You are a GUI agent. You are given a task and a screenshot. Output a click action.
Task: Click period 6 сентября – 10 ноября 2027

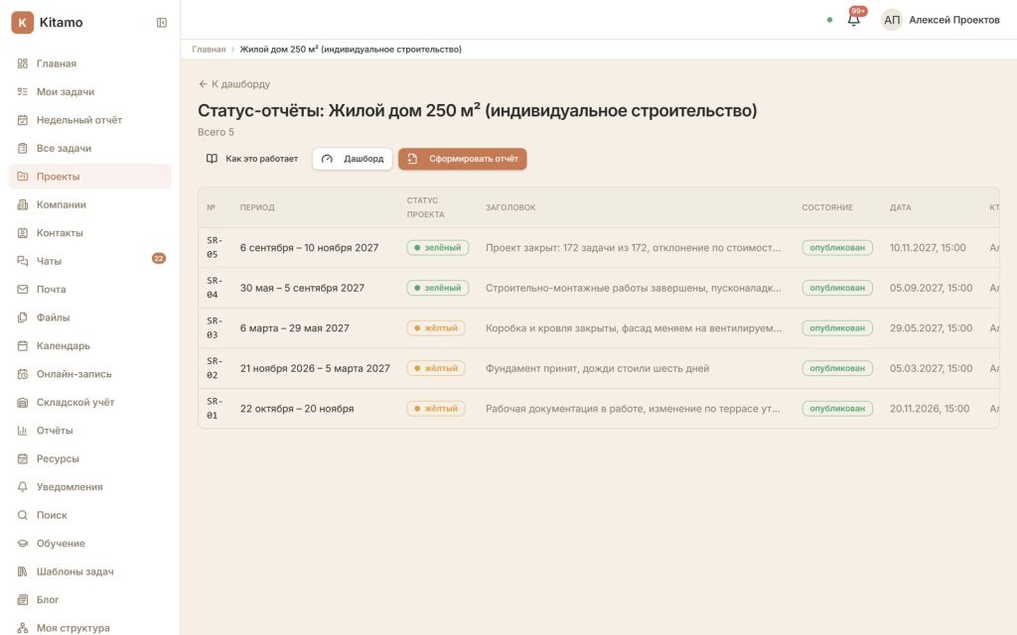click(x=310, y=247)
